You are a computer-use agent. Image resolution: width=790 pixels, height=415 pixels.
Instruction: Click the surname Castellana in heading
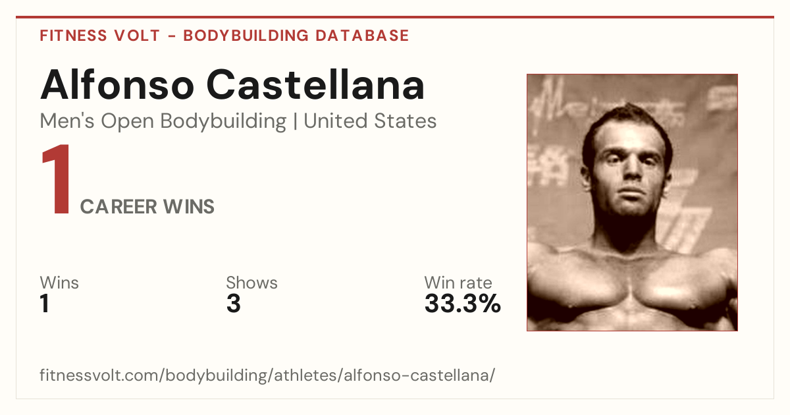click(x=315, y=84)
